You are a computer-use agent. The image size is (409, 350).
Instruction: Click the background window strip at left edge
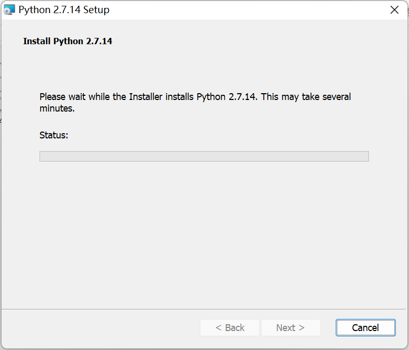(x=1, y=105)
